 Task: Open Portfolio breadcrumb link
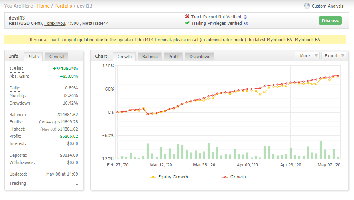pyautogui.click(x=63, y=6)
